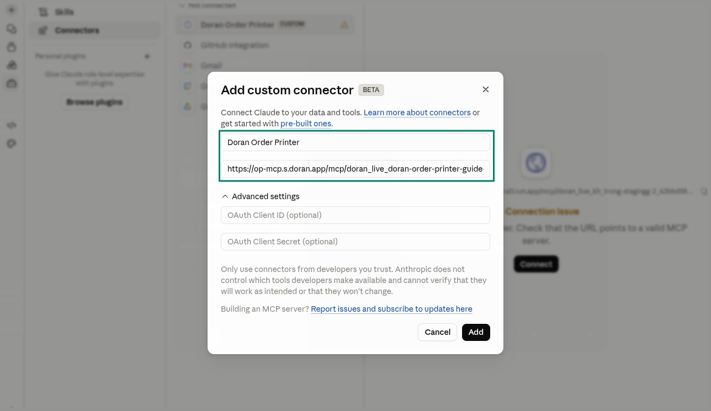Click the Connect button in background panel
This screenshot has width=711, height=411.
536,264
